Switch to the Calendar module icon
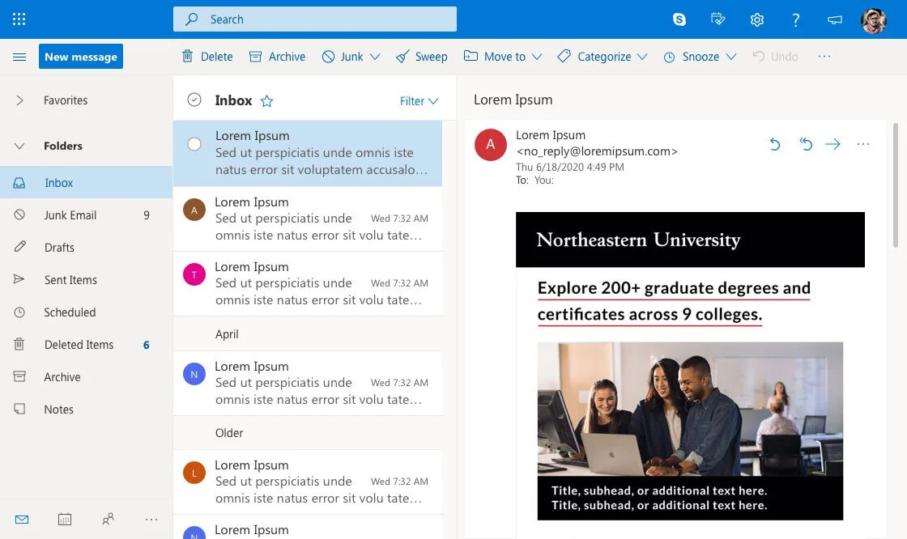 pyautogui.click(x=65, y=520)
